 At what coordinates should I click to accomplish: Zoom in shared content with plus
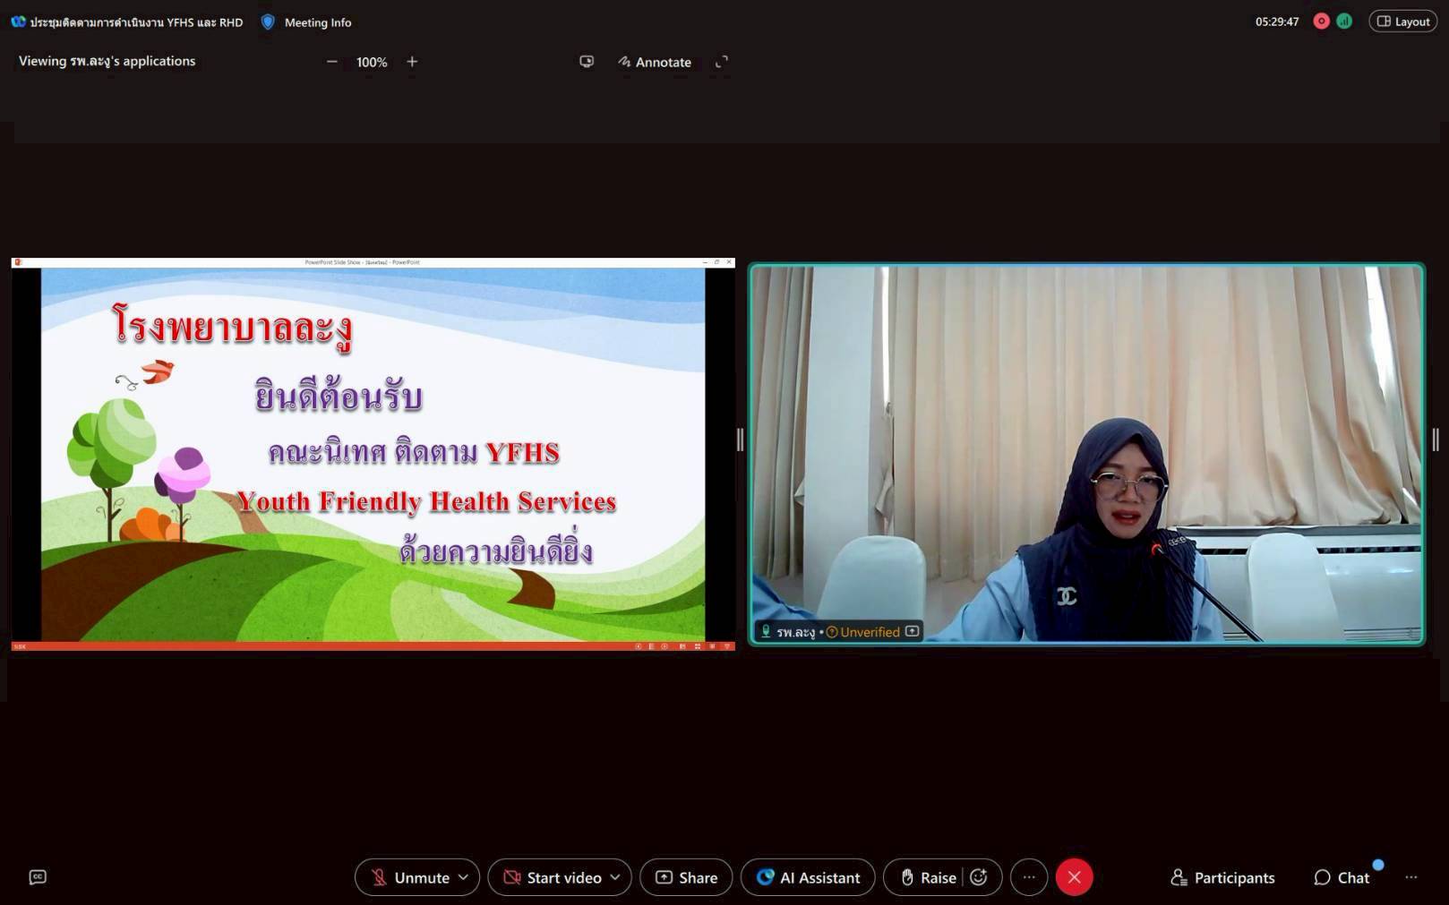[412, 62]
